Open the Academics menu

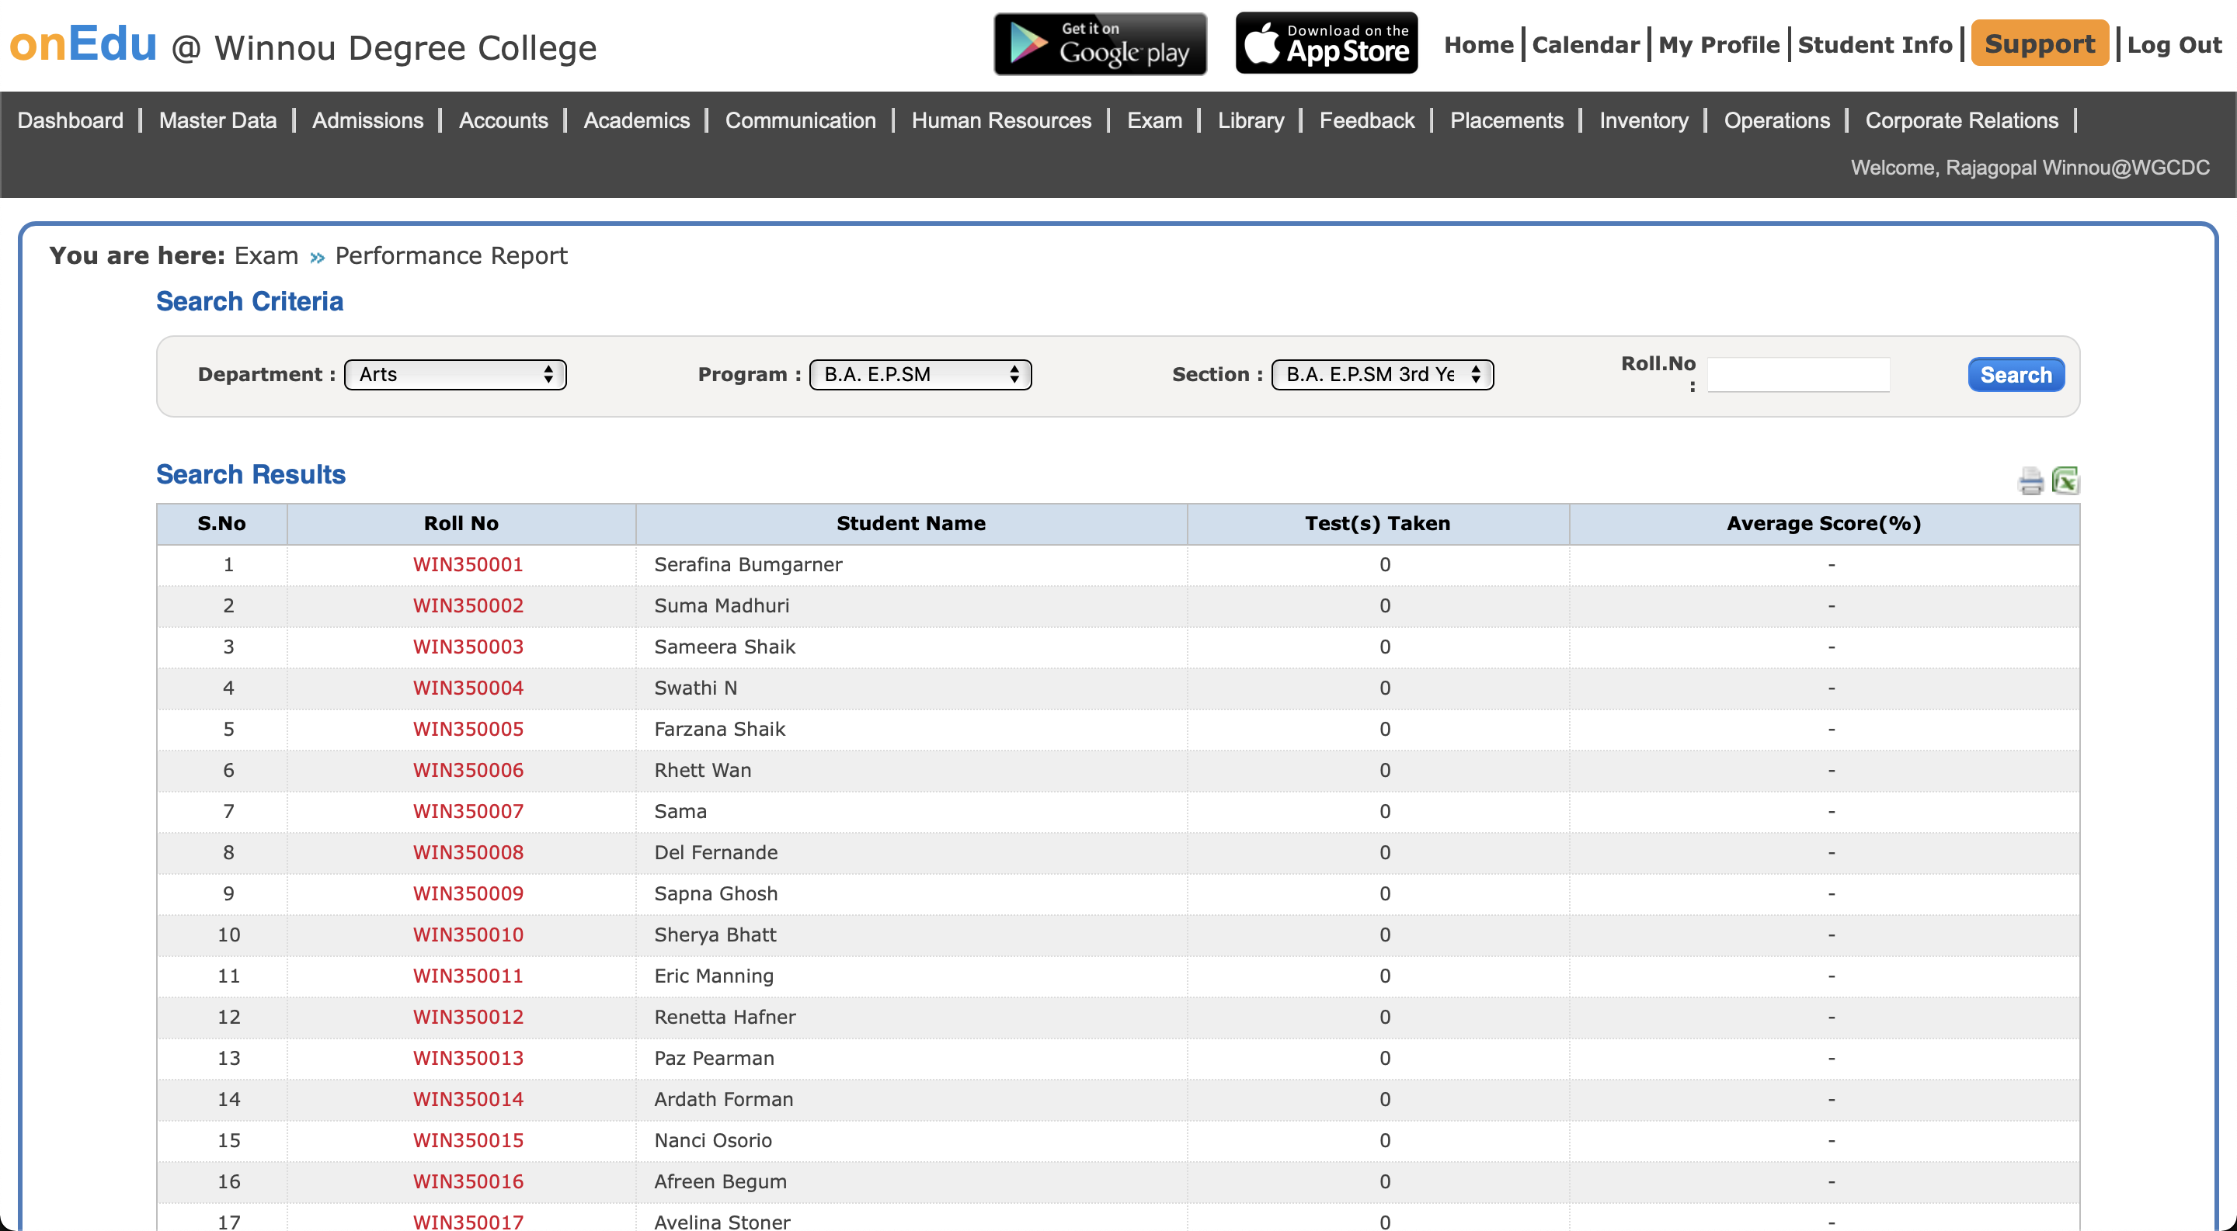[635, 120]
